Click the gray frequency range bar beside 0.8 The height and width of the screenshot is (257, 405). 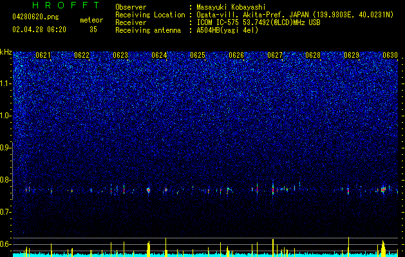click(13, 170)
